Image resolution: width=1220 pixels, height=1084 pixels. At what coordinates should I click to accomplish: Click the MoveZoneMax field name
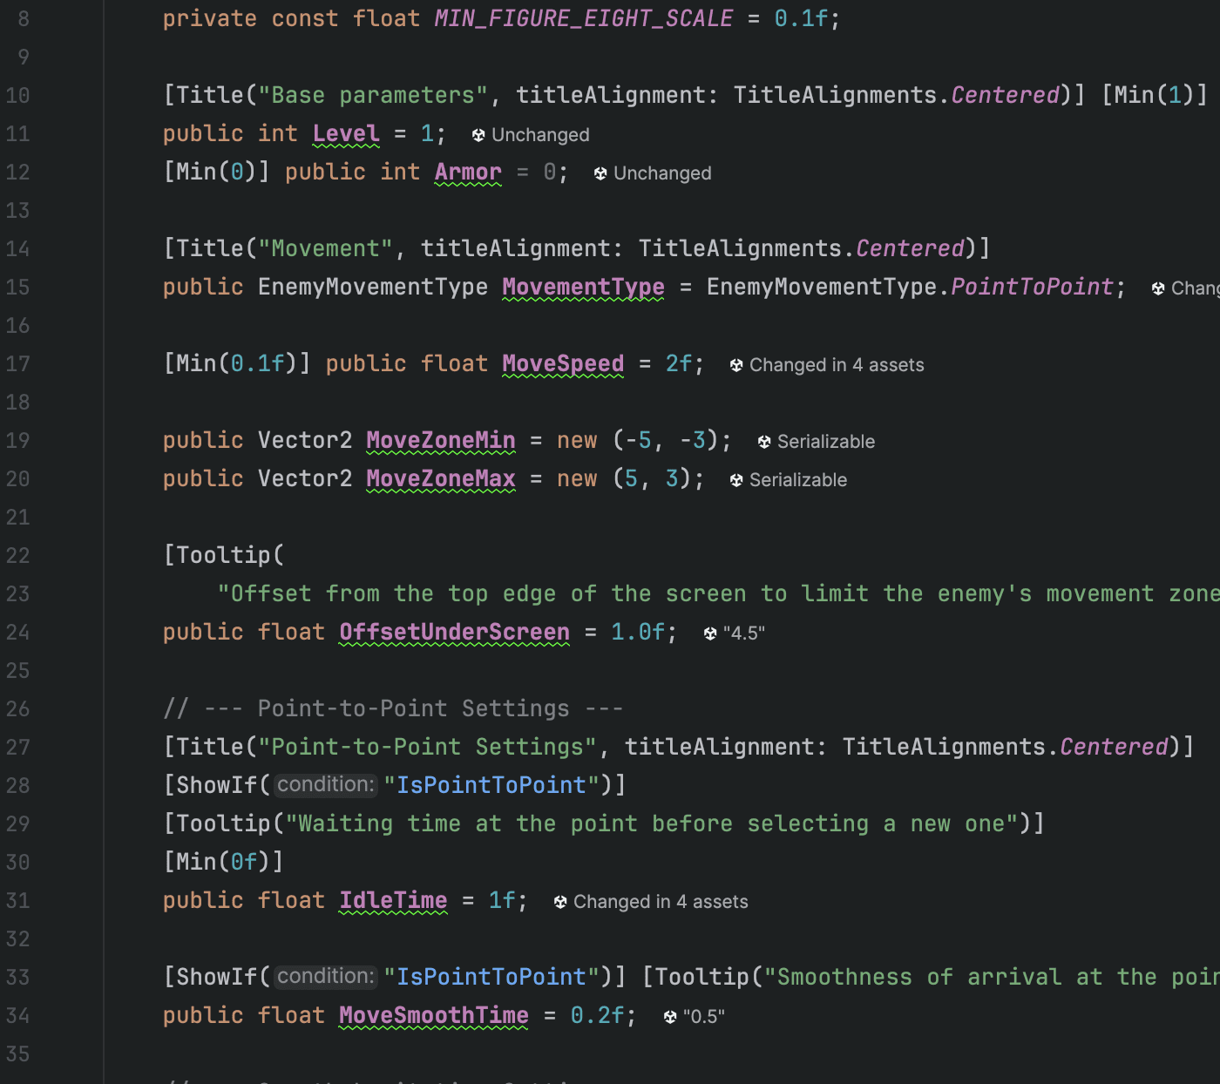(441, 478)
